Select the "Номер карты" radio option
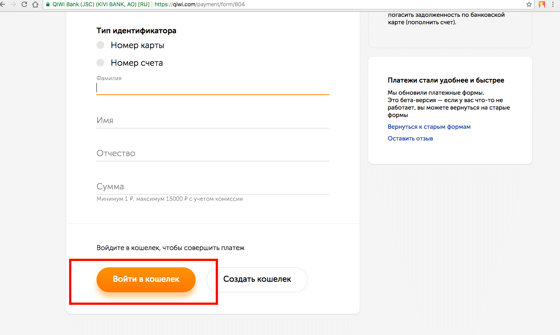Image resolution: width=560 pixels, height=335 pixels. pos(101,45)
